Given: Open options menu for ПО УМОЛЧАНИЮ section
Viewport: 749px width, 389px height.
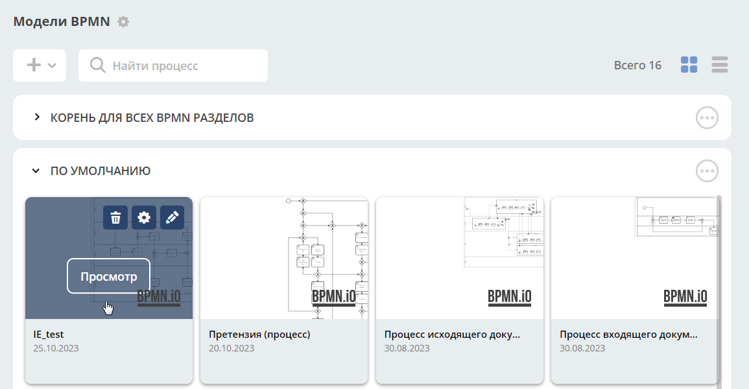Looking at the screenshot, I should (x=707, y=171).
